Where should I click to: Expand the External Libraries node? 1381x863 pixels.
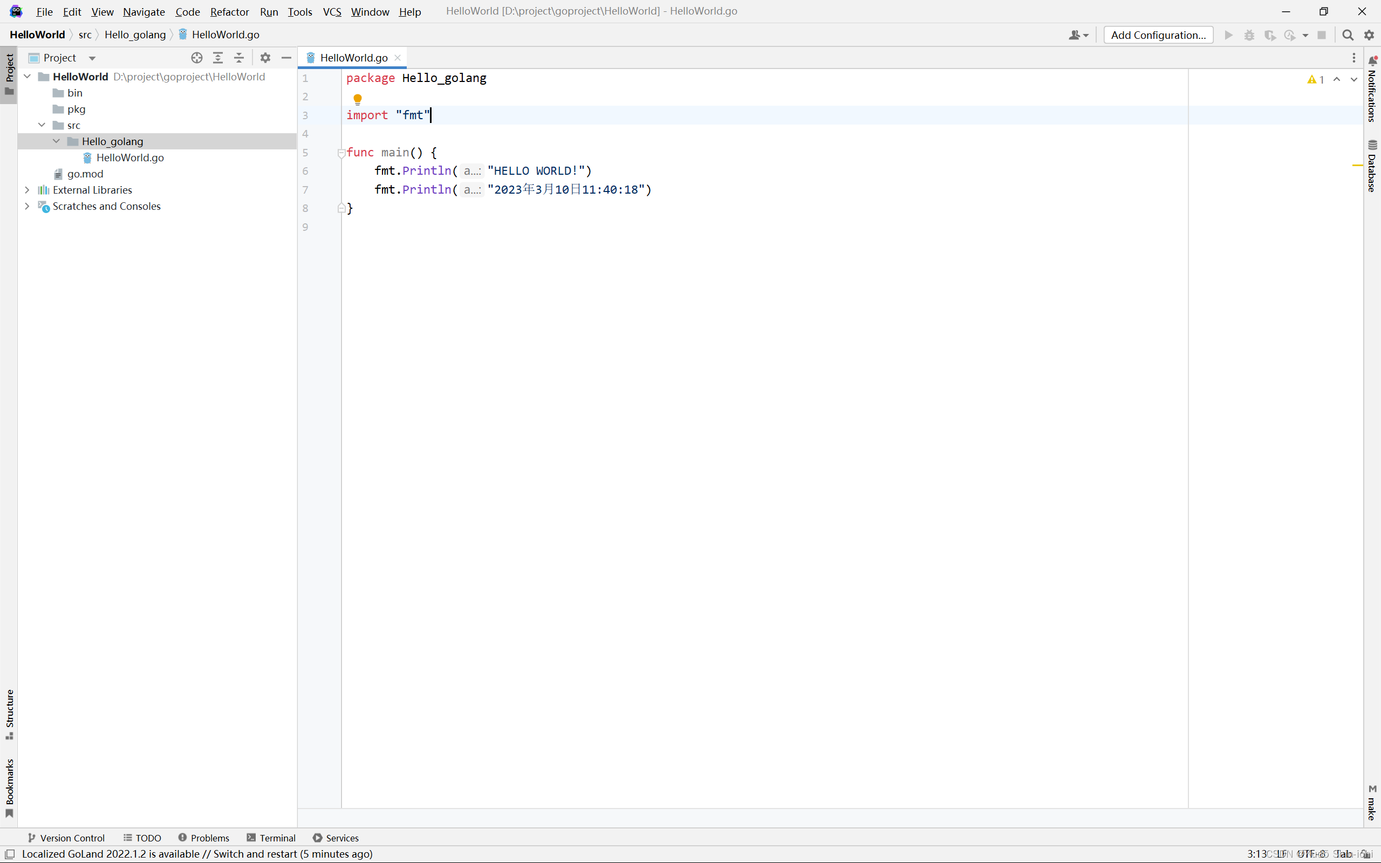27,189
